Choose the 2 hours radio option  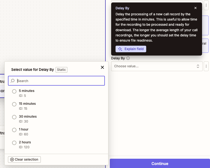point(14,143)
